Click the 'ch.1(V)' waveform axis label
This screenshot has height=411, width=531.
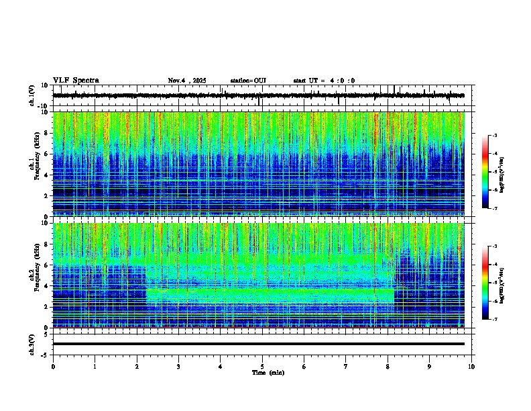pyautogui.click(x=32, y=95)
